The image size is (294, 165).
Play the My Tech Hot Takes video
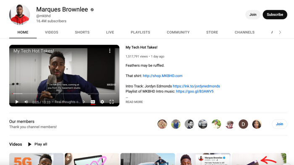pos(17,102)
